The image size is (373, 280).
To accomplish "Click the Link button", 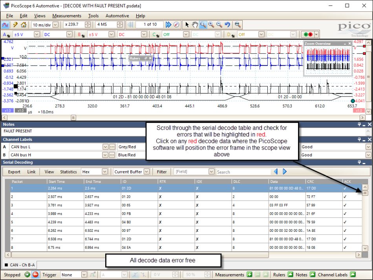I will point(31,172).
